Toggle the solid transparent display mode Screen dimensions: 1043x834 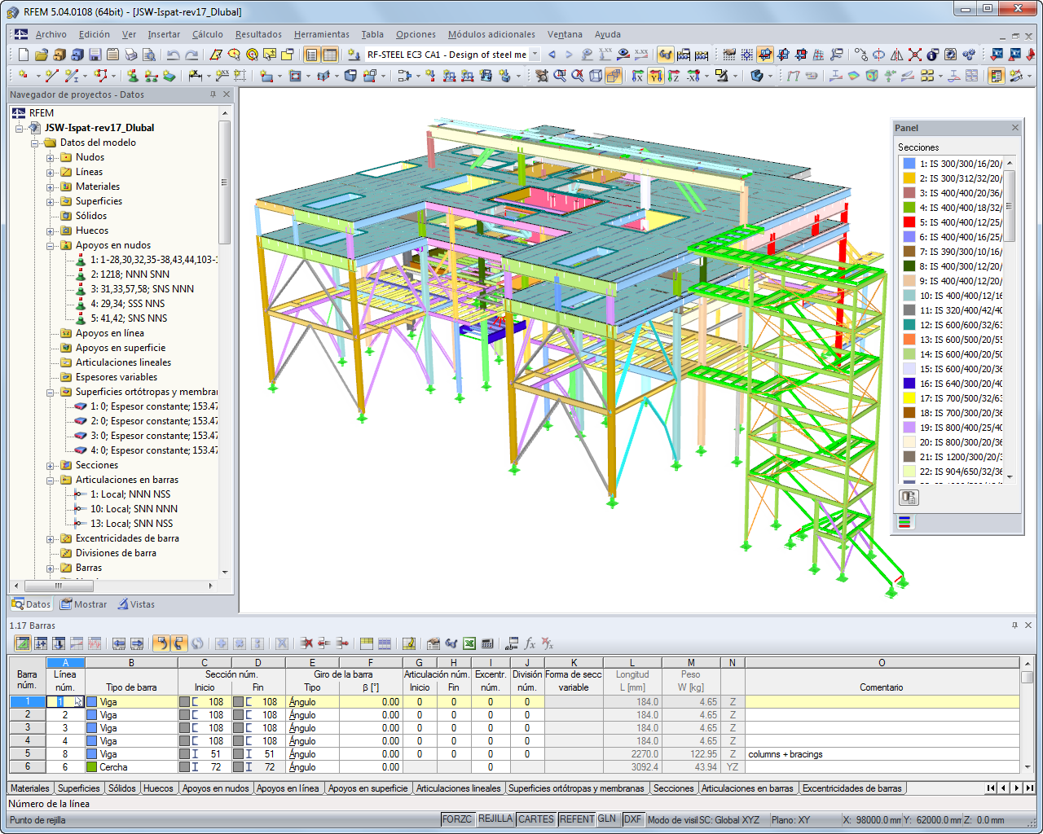coord(614,76)
